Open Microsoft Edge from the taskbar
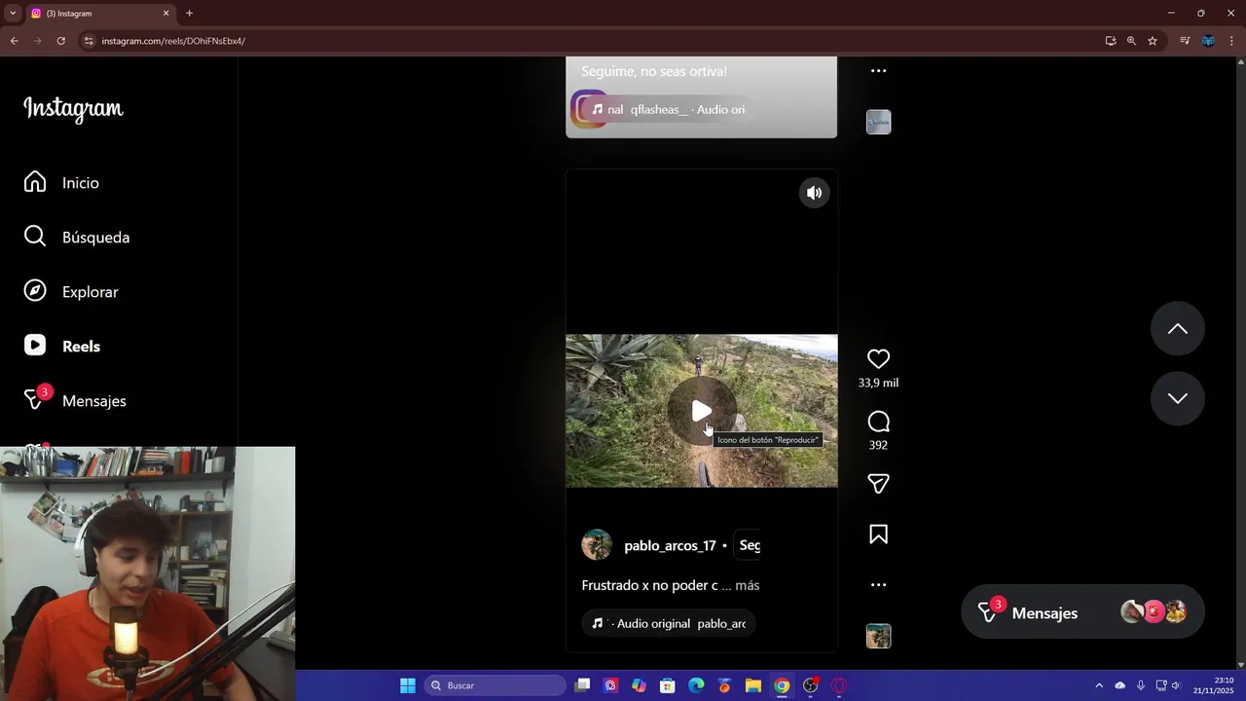This screenshot has height=701, width=1246. tap(696, 685)
